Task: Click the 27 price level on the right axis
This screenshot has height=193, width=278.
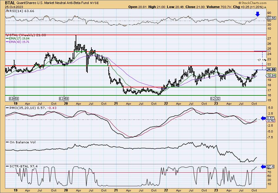Action: [x=269, y=39]
